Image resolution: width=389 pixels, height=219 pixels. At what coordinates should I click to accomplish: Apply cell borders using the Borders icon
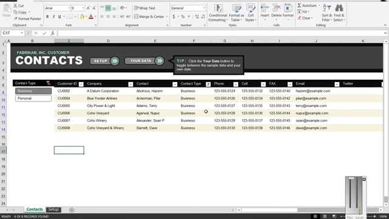[71, 16]
